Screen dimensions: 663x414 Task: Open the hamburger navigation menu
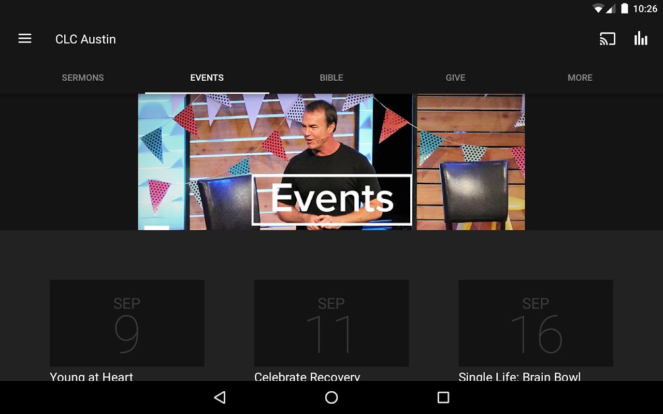(x=25, y=39)
